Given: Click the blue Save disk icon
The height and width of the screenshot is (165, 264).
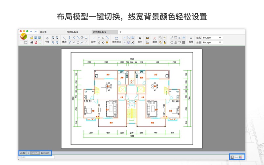Looking at the screenshot, I should click(x=36, y=38).
